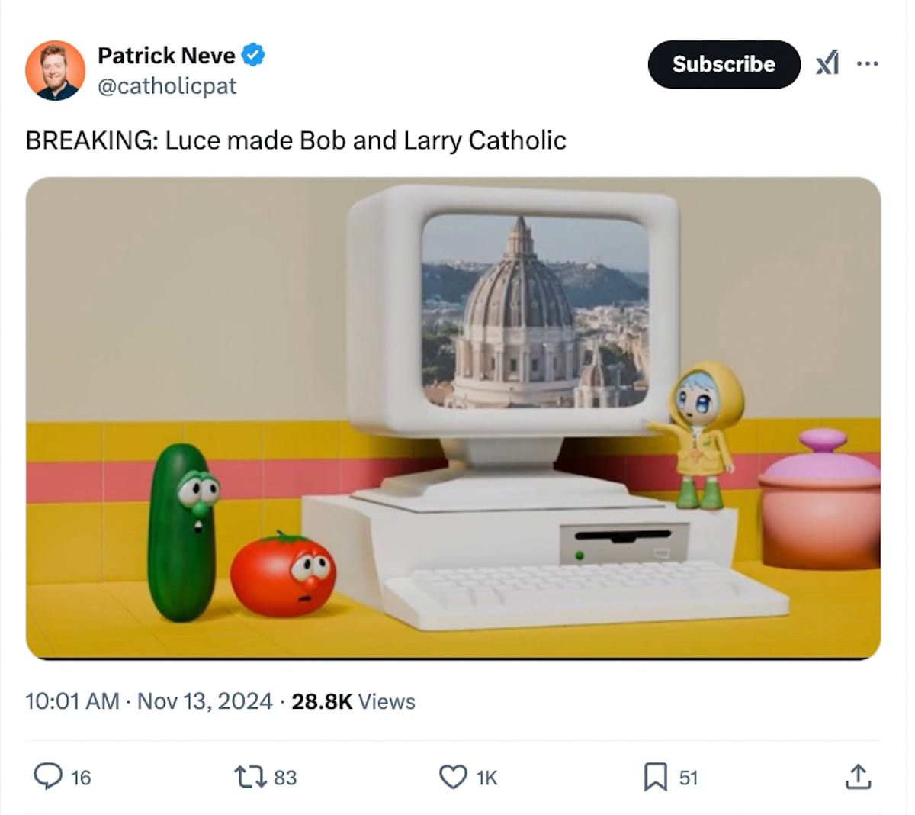
Task: Open the Patrick Neve display name link
Action: pos(166,56)
